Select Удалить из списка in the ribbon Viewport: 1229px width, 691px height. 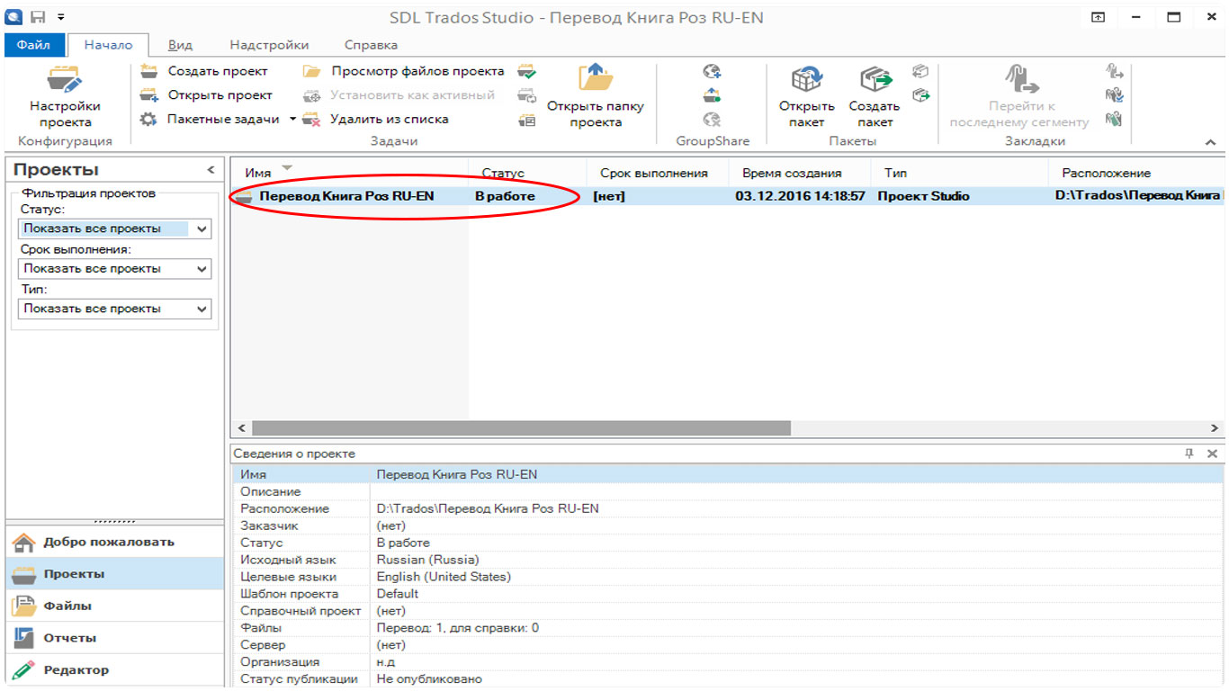(x=375, y=119)
